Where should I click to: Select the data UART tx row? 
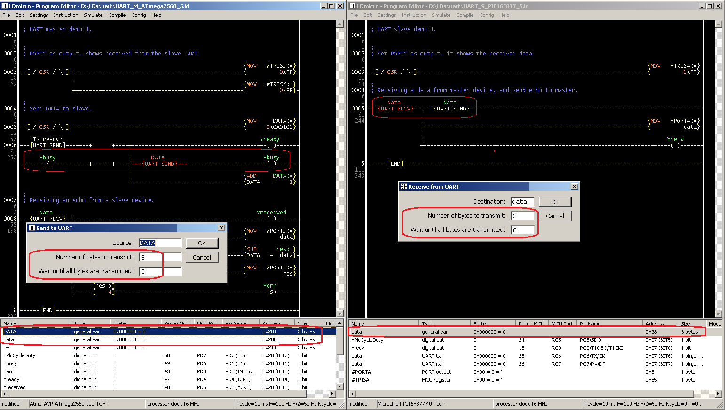[535, 356]
